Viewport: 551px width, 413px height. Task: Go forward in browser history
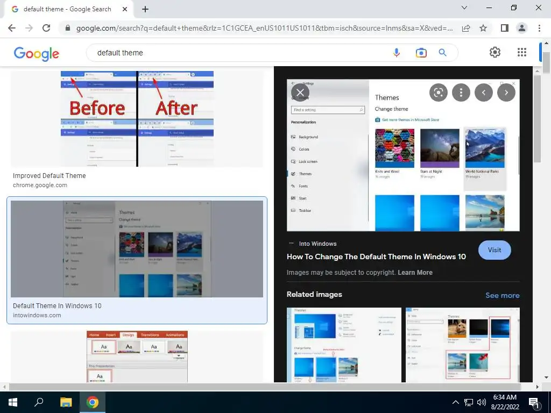pyautogui.click(x=29, y=28)
